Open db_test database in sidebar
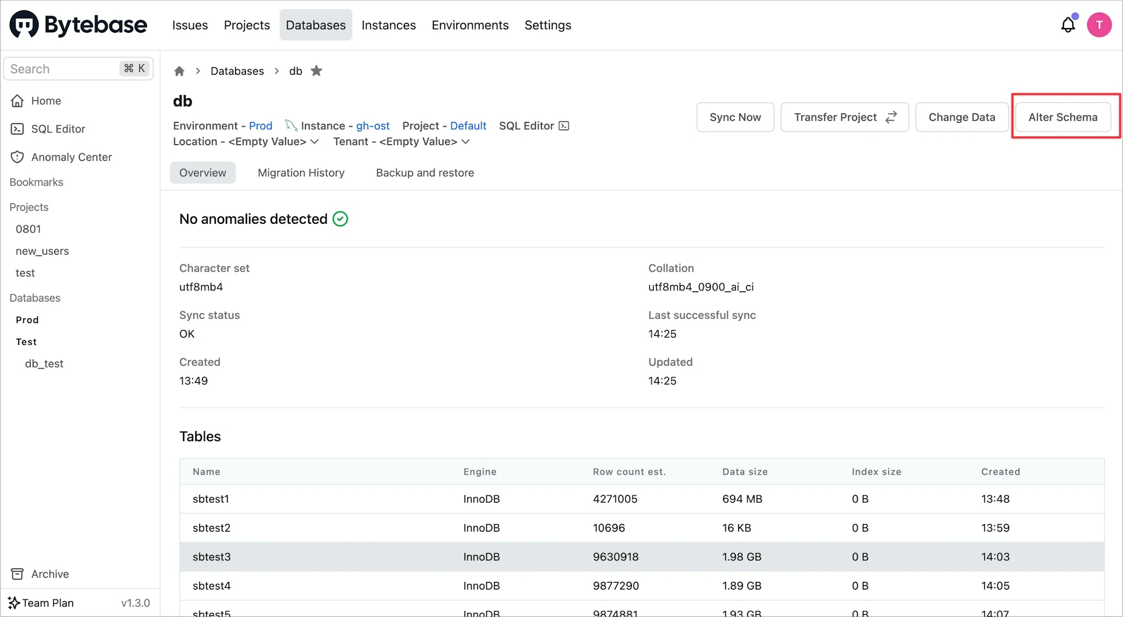The image size is (1123, 617). (44, 363)
